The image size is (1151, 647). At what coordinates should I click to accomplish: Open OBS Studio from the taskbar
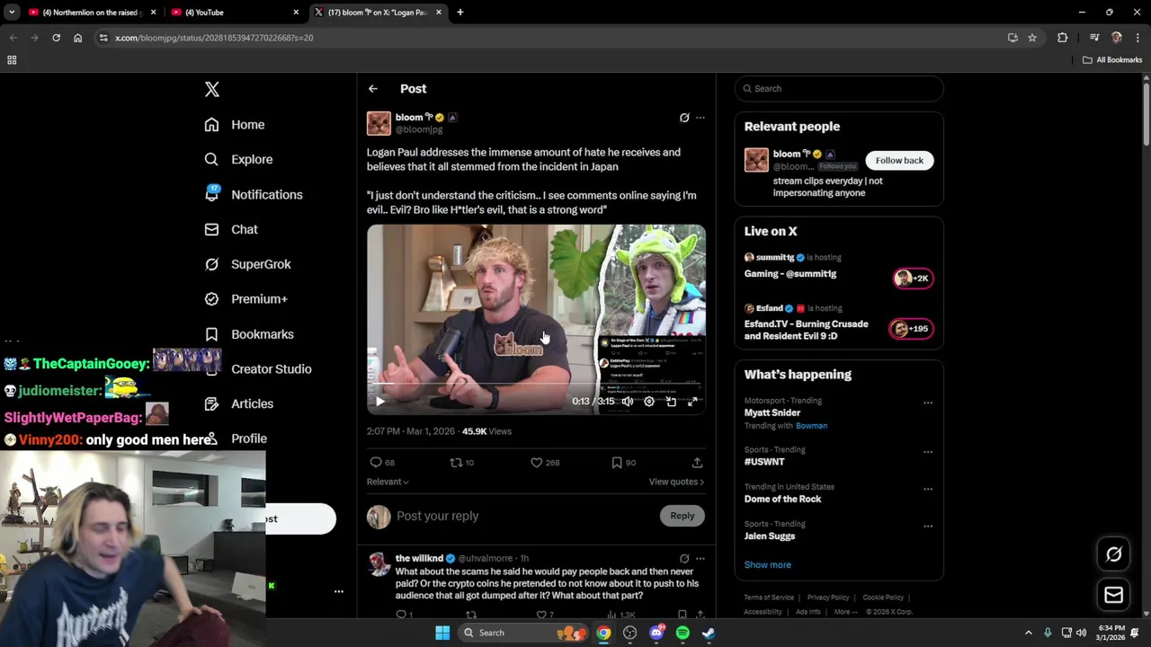tap(629, 633)
